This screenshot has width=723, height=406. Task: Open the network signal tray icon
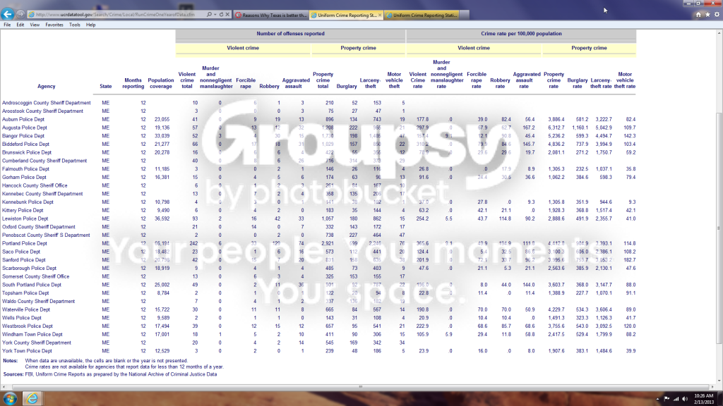676,399
